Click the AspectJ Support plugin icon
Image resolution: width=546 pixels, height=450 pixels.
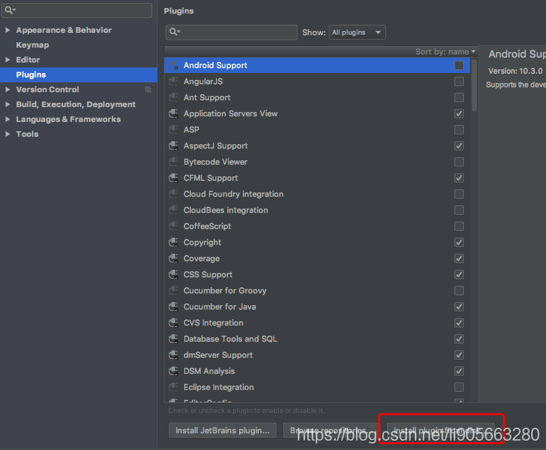(x=173, y=145)
